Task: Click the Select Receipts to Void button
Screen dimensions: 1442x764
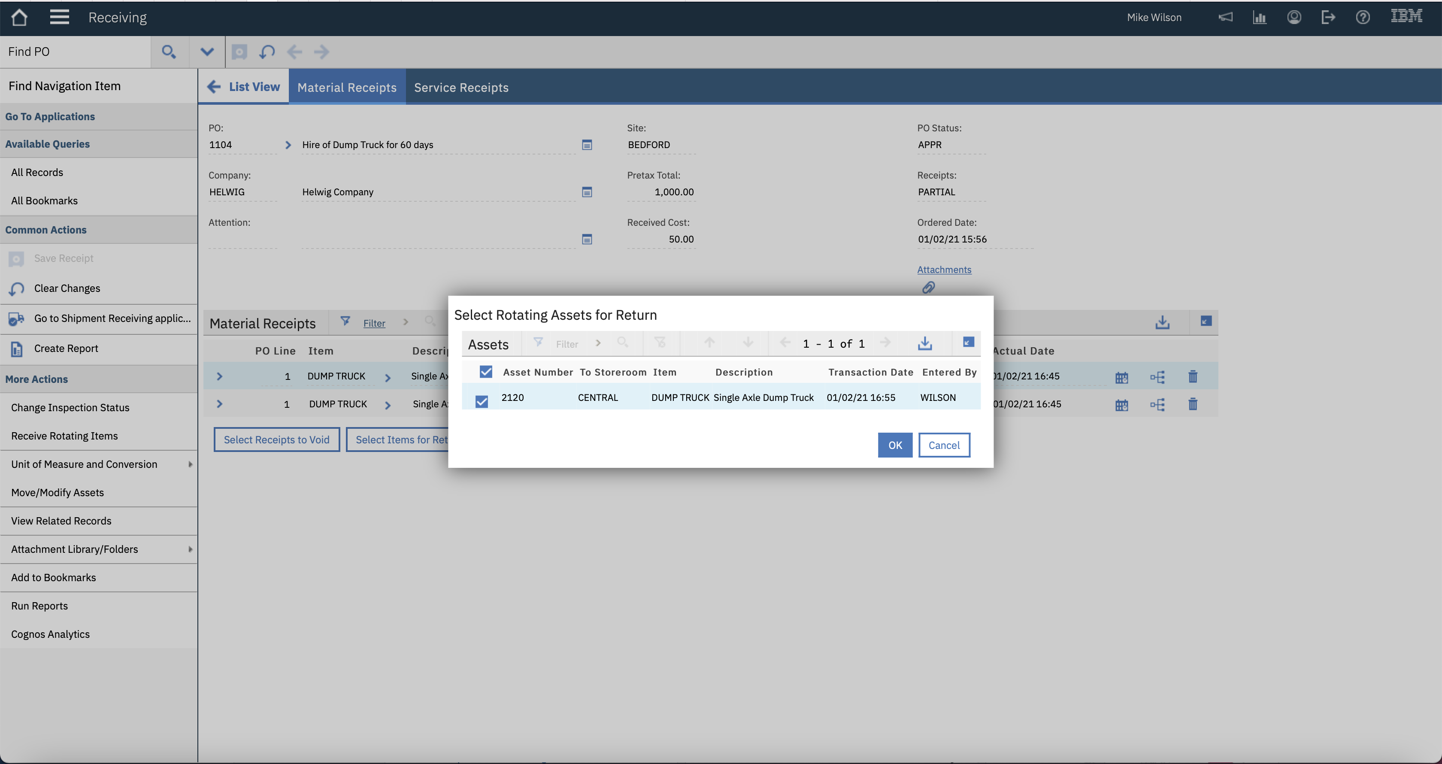Action: pyautogui.click(x=276, y=439)
